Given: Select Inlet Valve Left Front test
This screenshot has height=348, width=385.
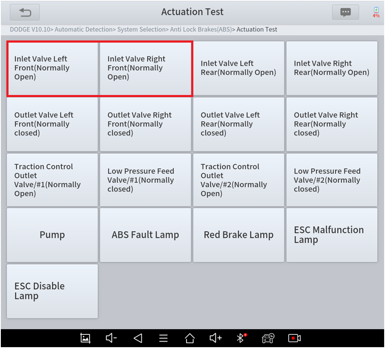Looking at the screenshot, I should tap(52, 68).
